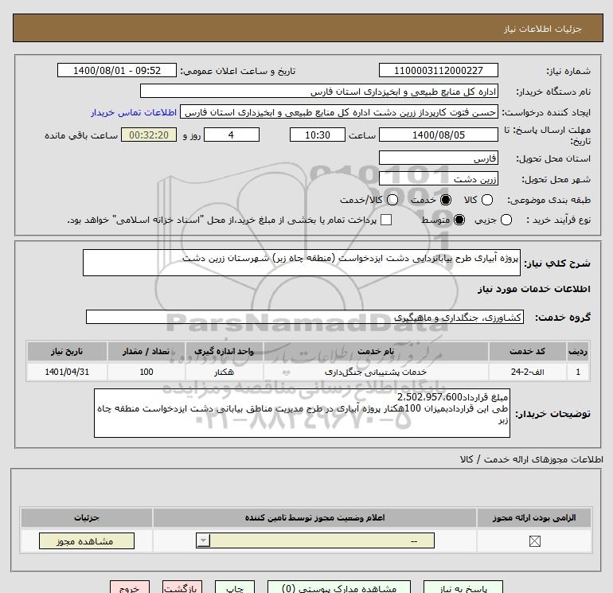
Task: Click the service group field کشاورزی، جنگلداری و ماهیگیری
Action: coord(305,317)
